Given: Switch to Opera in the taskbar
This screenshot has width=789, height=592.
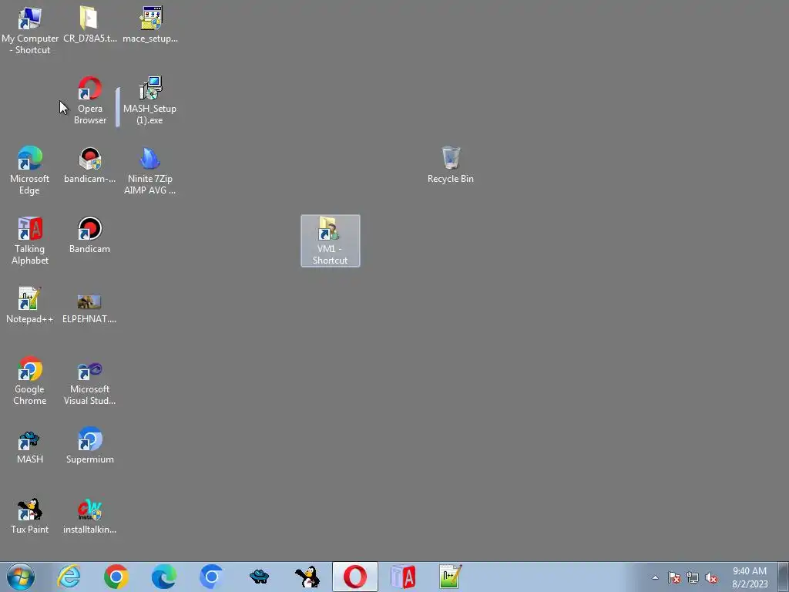Looking at the screenshot, I should click(x=354, y=577).
